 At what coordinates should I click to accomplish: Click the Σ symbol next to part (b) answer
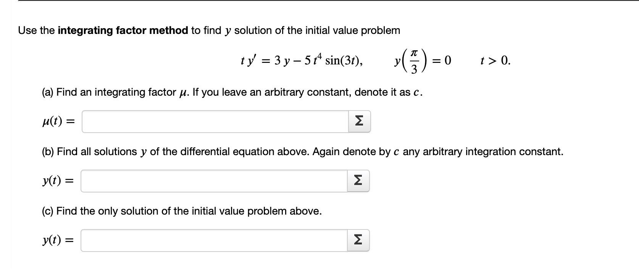coord(358,180)
